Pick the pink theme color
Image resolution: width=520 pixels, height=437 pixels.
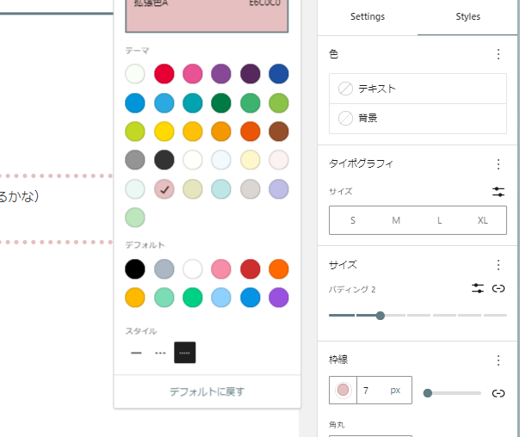(x=192, y=74)
